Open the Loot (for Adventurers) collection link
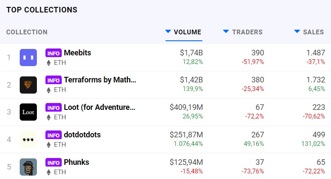 pyautogui.click(x=100, y=107)
